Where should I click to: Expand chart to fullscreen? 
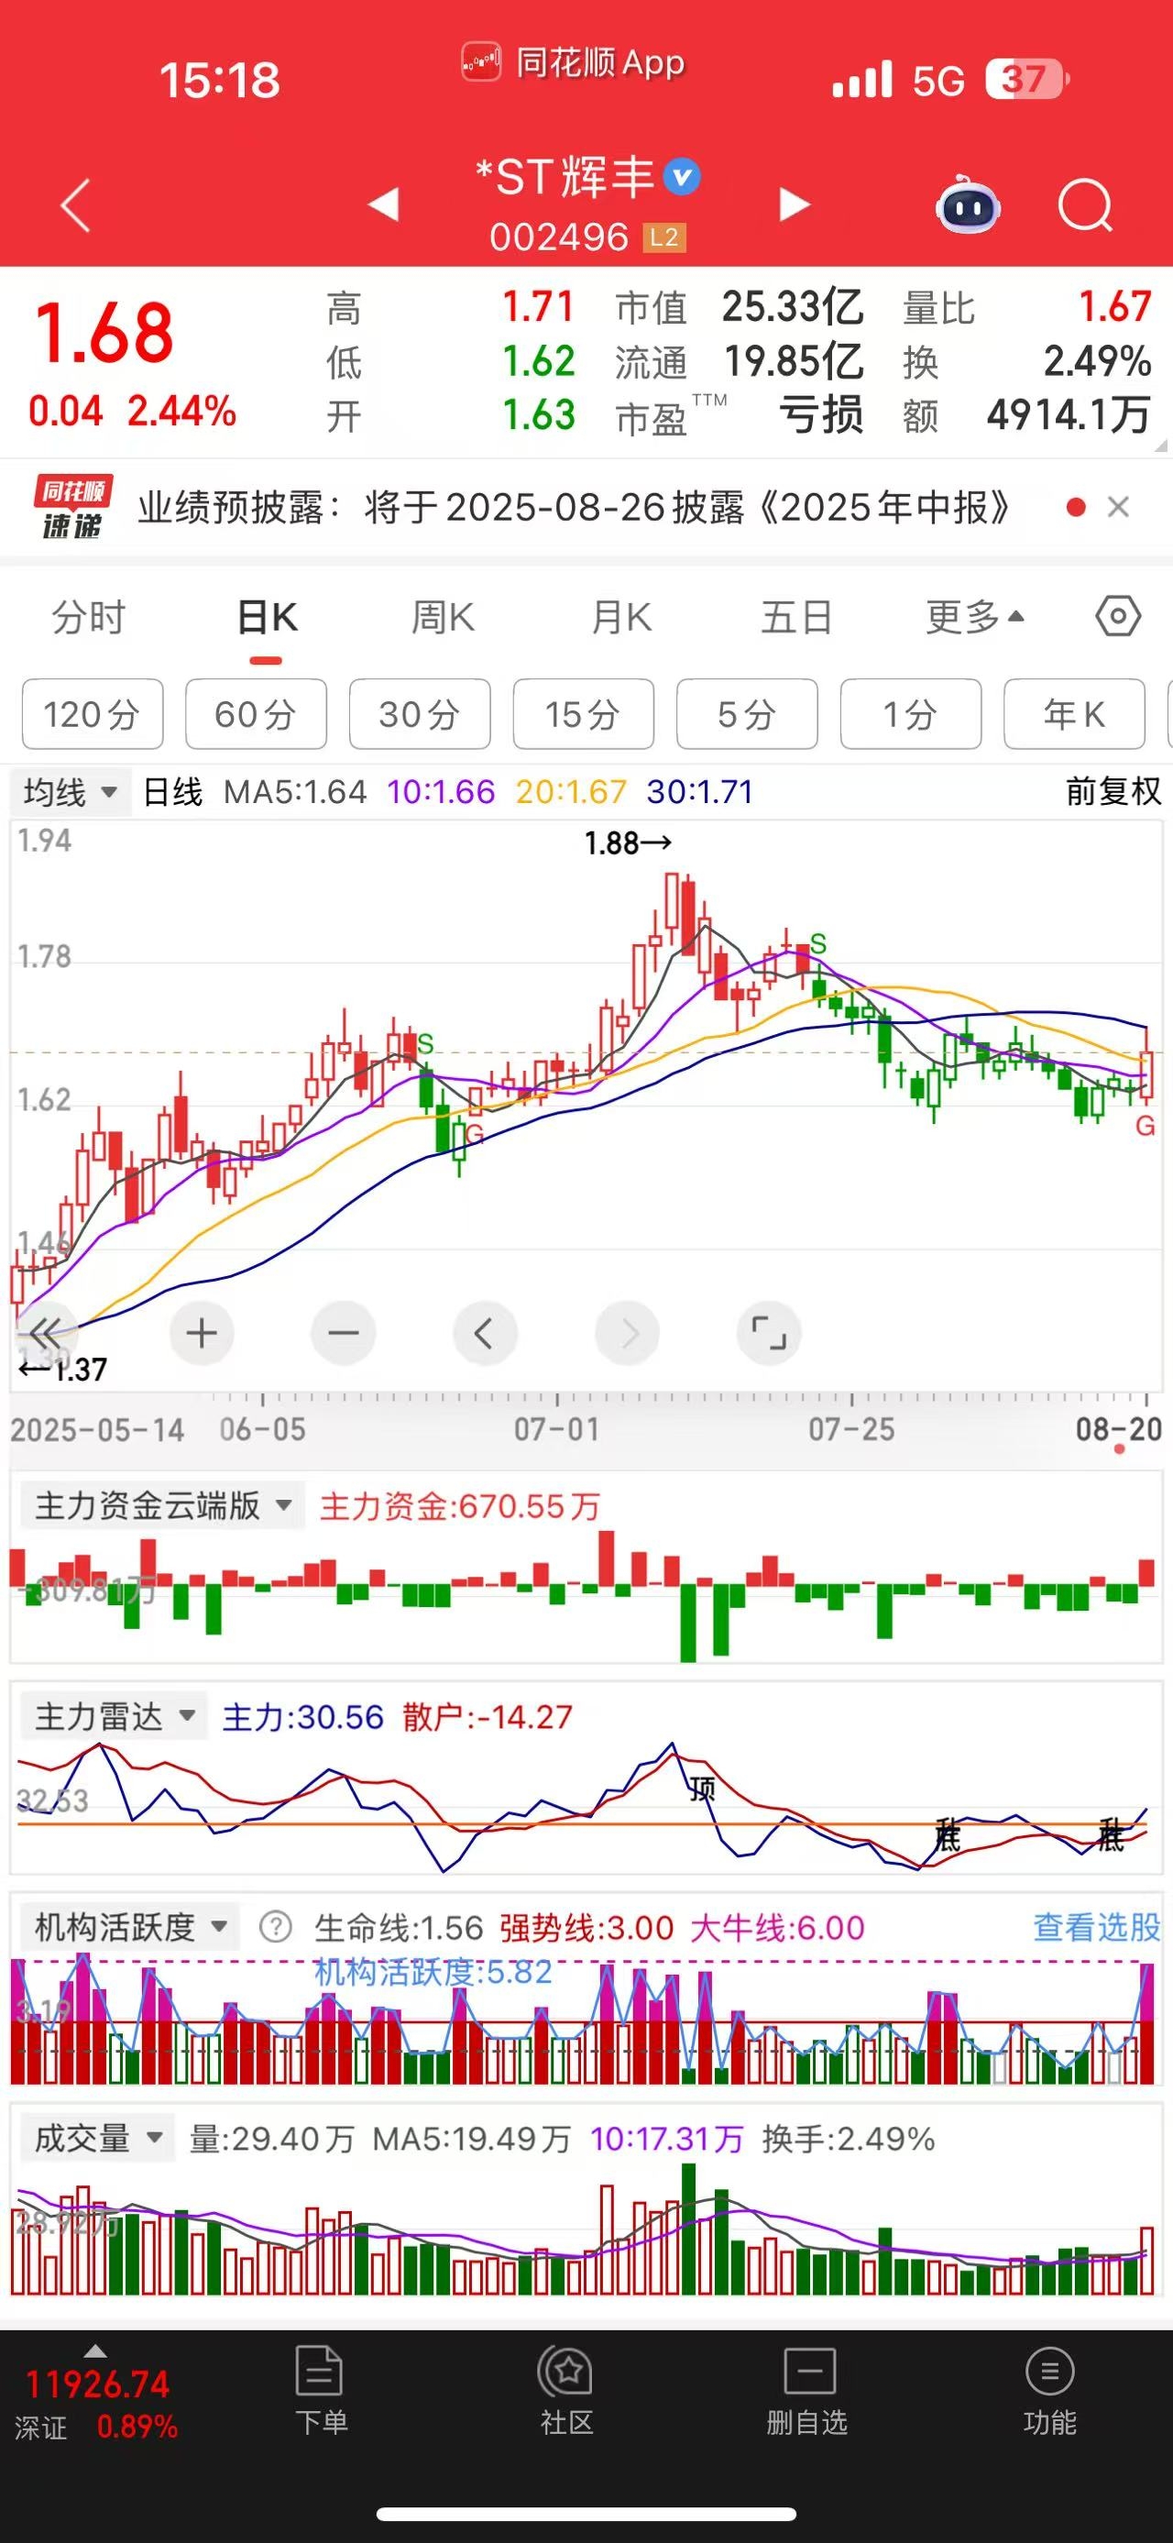click(x=769, y=1334)
